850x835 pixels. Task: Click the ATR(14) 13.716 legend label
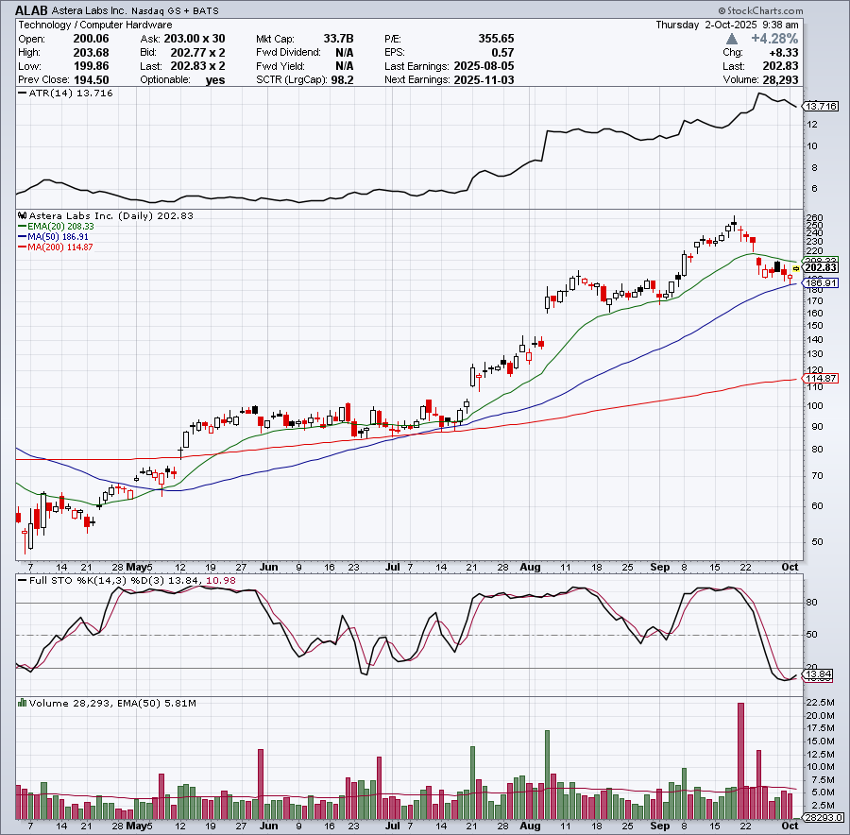click(x=65, y=94)
